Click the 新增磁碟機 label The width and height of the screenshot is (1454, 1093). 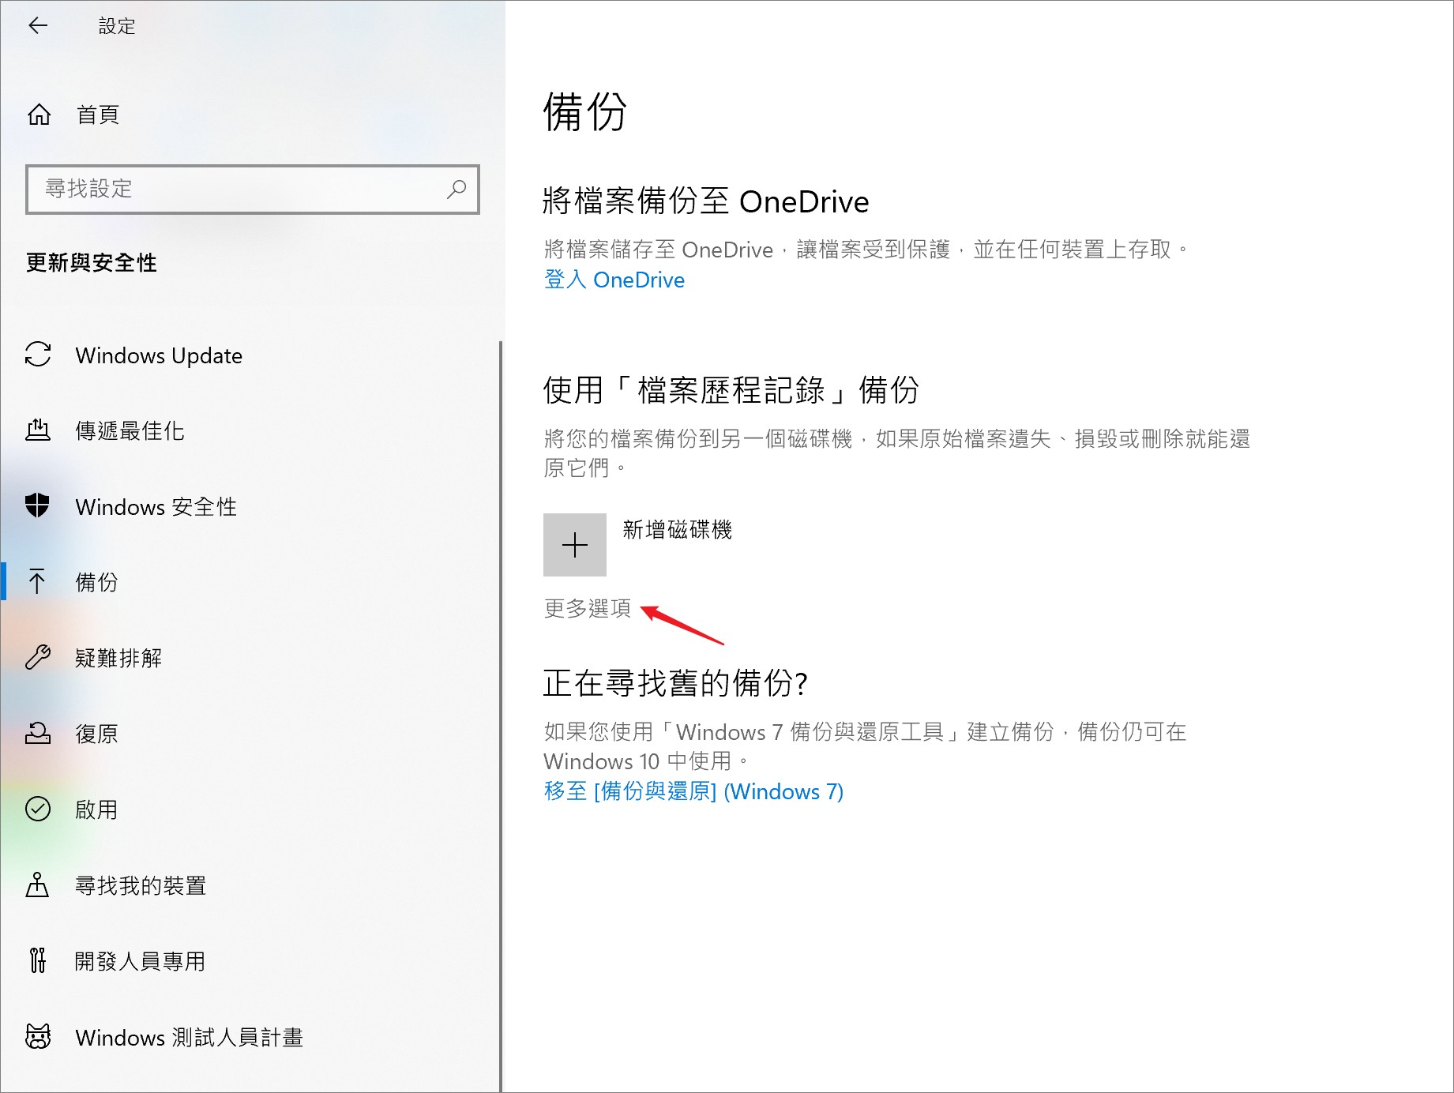(677, 530)
